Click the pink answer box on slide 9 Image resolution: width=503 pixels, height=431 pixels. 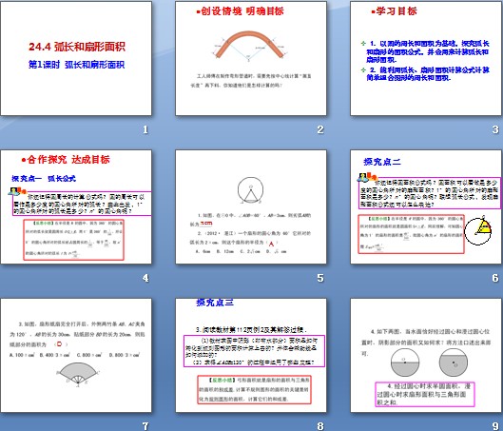pos(425,395)
